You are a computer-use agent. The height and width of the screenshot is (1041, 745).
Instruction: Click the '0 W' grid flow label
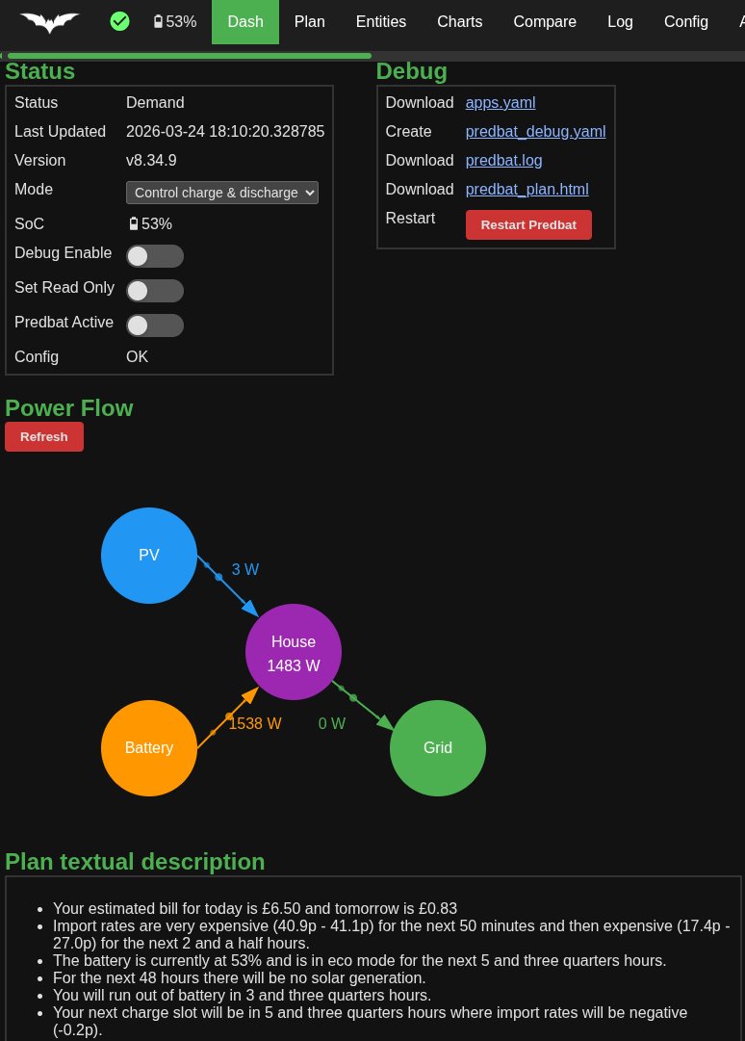(332, 723)
